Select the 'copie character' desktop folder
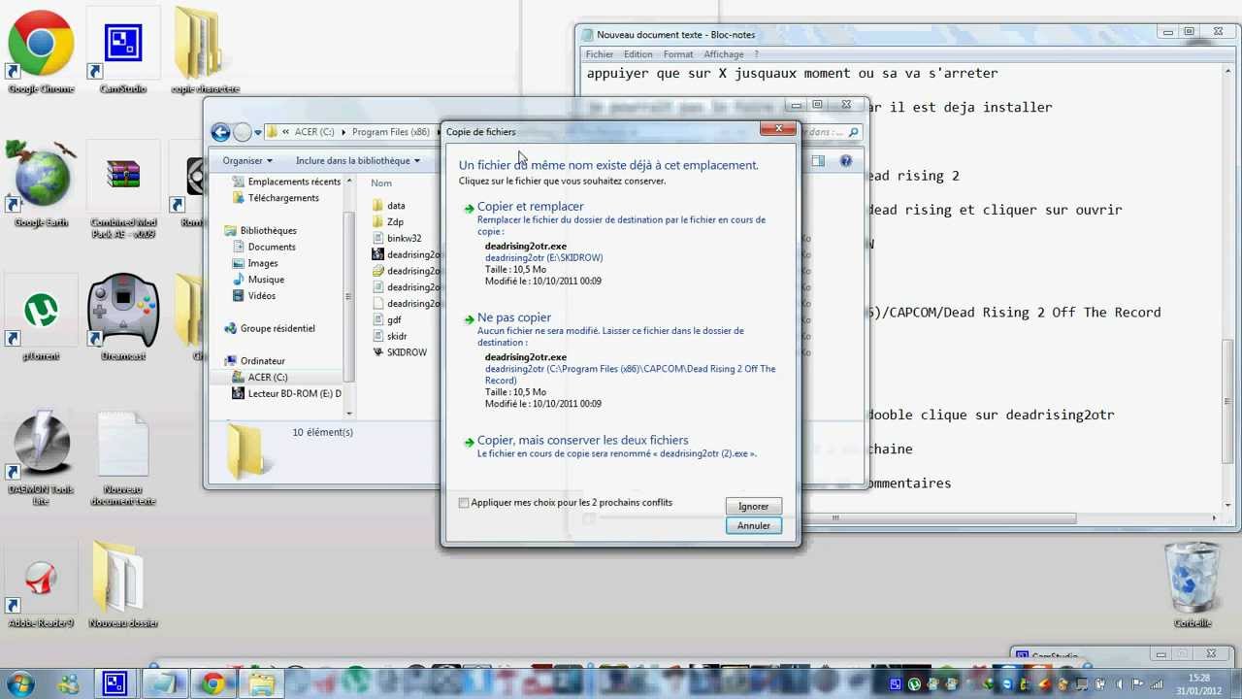Viewport: 1242px width, 699px height. [x=205, y=52]
